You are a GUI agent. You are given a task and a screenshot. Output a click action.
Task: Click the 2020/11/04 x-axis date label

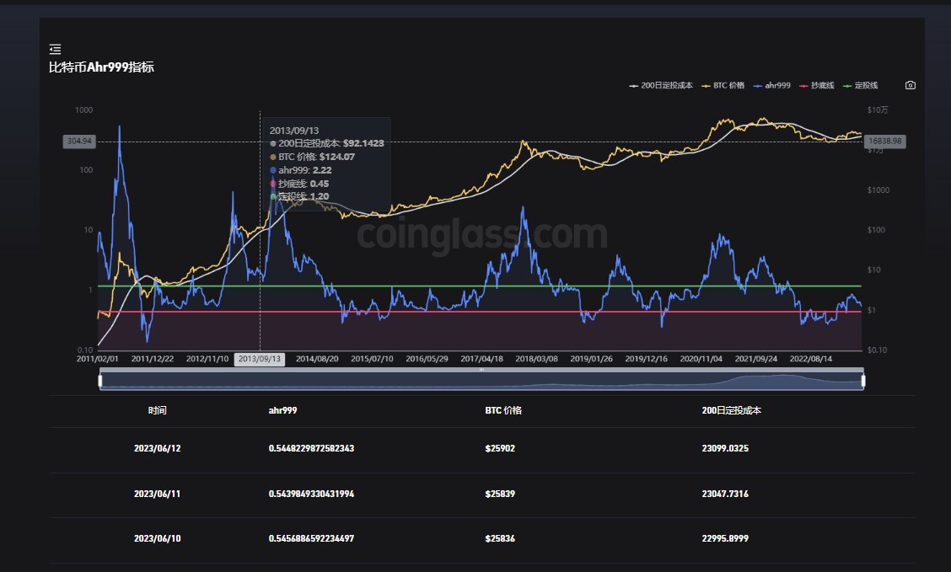701,360
